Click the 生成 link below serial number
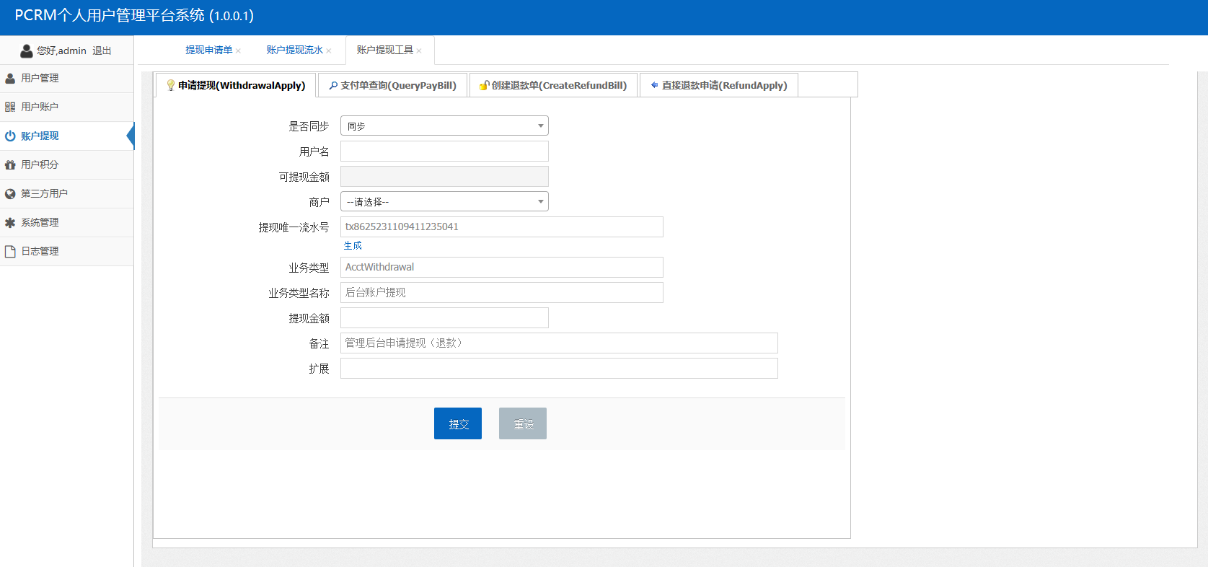 tap(353, 245)
